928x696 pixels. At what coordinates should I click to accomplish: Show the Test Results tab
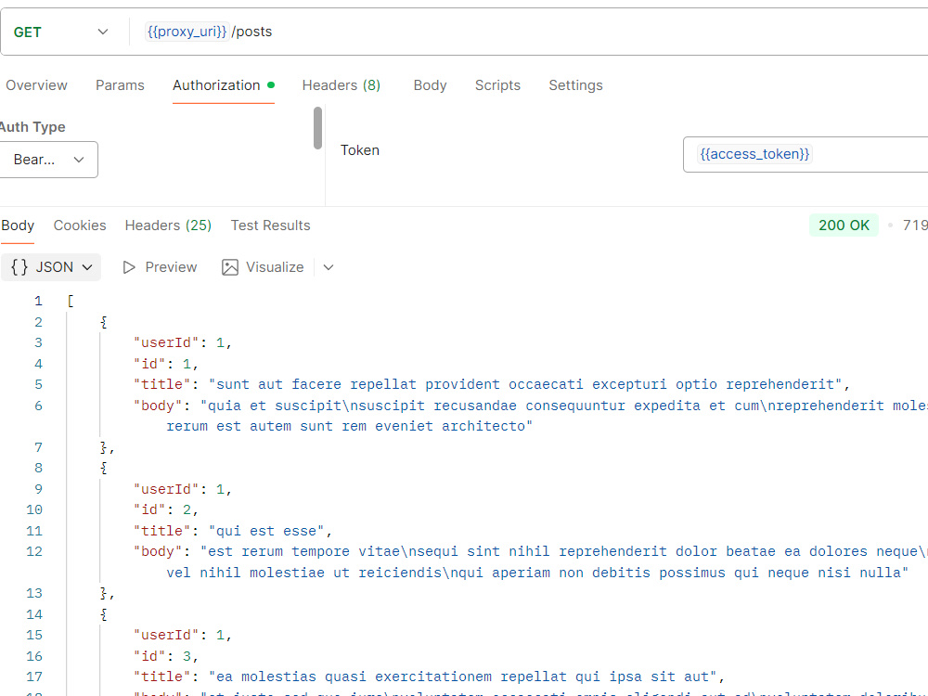[x=270, y=226]
